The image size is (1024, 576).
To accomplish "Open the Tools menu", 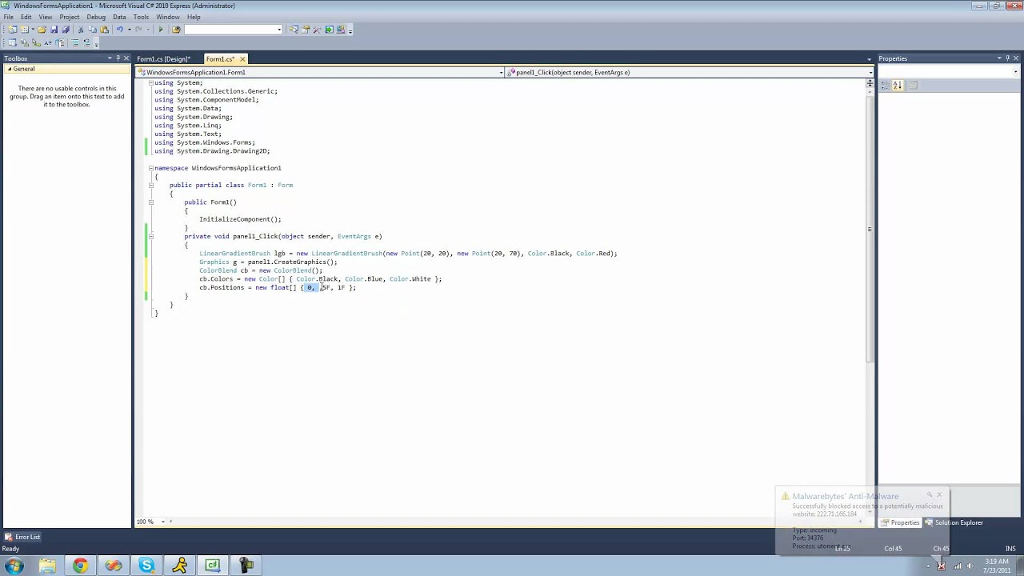I will click(x=142, y=17).
